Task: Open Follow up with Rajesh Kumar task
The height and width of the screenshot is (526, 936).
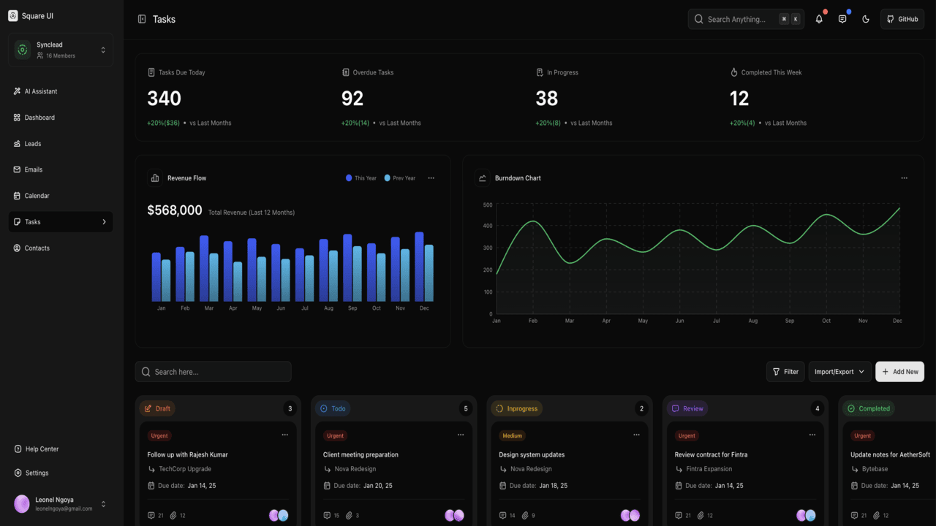Action: pyautogui.click(x=187, y=454)
